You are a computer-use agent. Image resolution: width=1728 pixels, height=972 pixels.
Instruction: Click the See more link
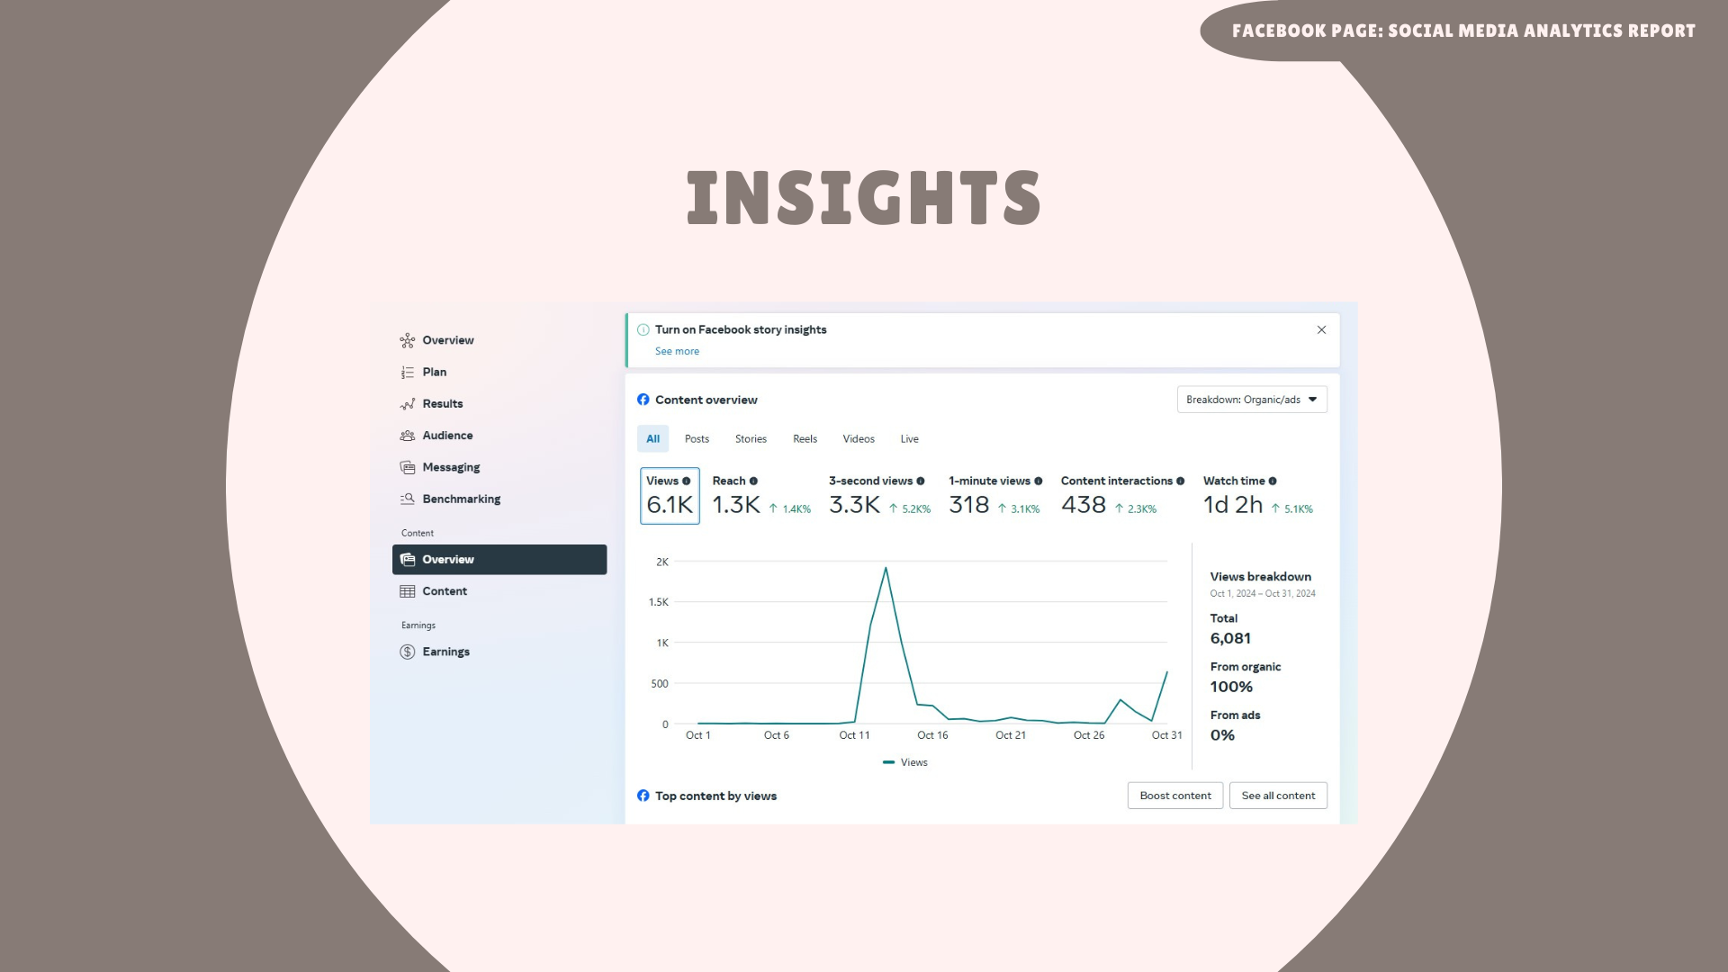point(677,352)
